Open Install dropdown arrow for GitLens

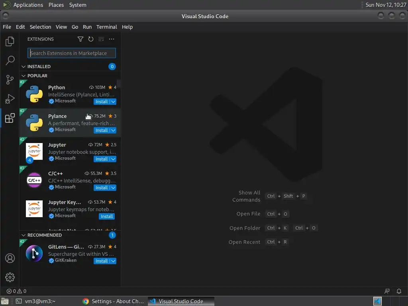113,261
